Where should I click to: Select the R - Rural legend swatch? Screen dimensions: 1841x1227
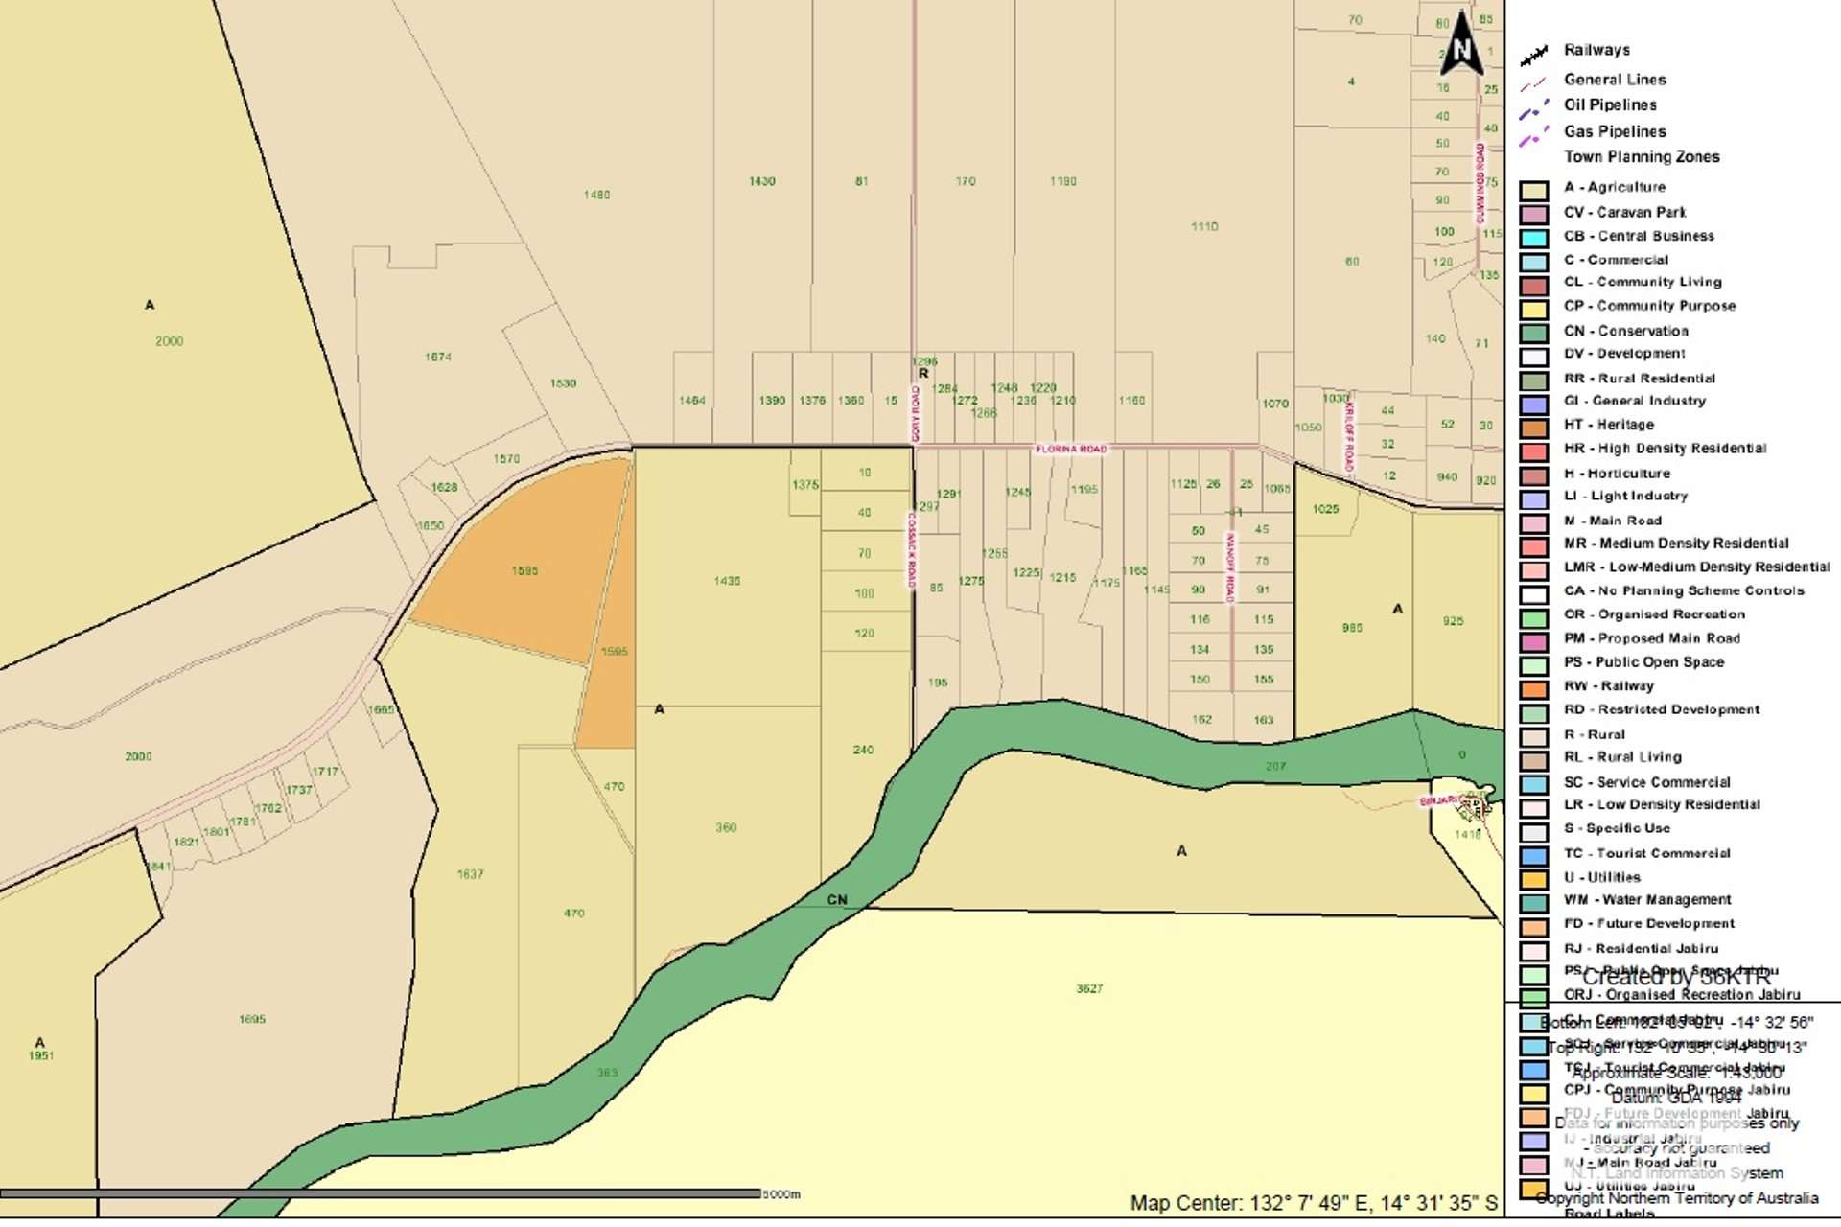pyautogui.click(x=1534, y=738)
